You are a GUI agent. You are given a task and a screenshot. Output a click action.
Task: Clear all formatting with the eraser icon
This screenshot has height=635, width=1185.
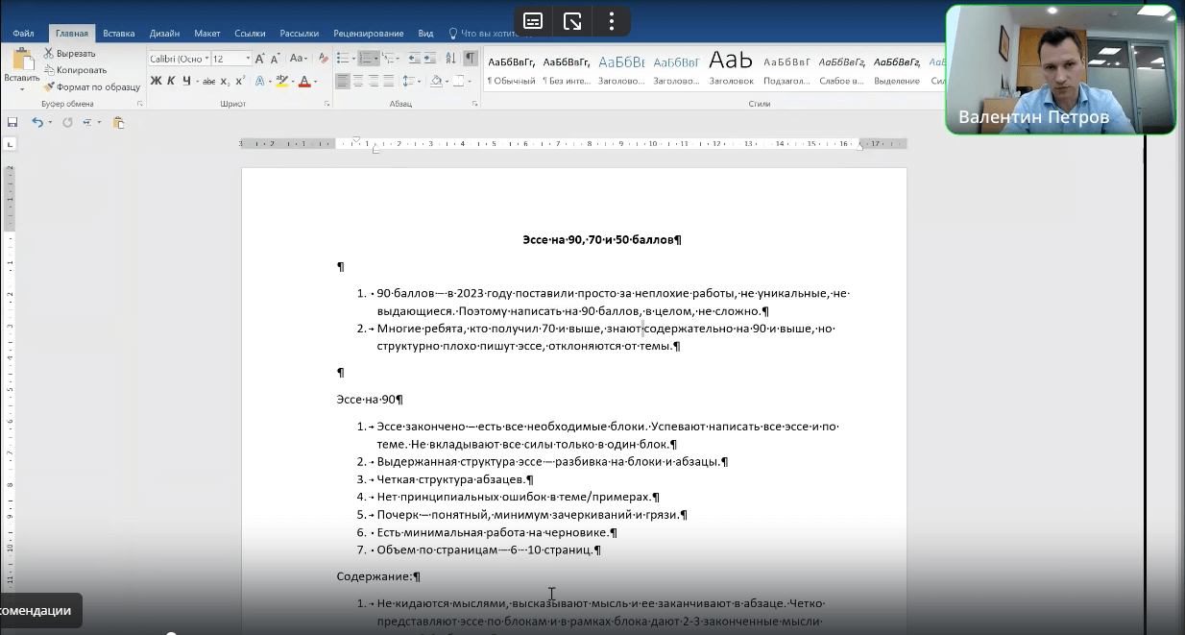(x=323, y=59)
